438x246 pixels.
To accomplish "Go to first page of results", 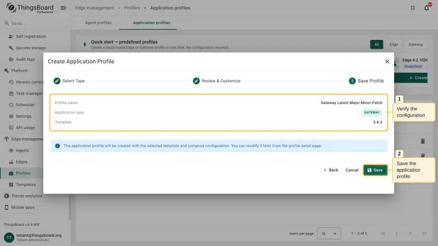I will click(x=383, y=233).
